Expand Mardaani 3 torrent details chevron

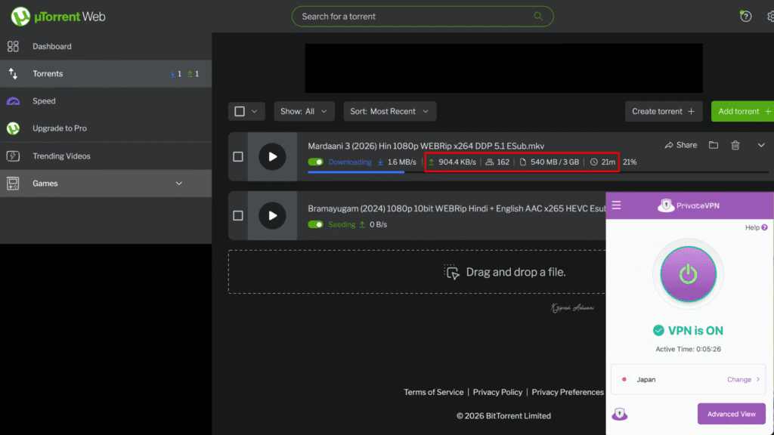point(761,145)
